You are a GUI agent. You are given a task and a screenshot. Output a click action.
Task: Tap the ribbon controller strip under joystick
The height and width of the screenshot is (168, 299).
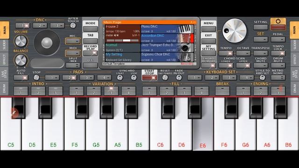coord(47,63)
